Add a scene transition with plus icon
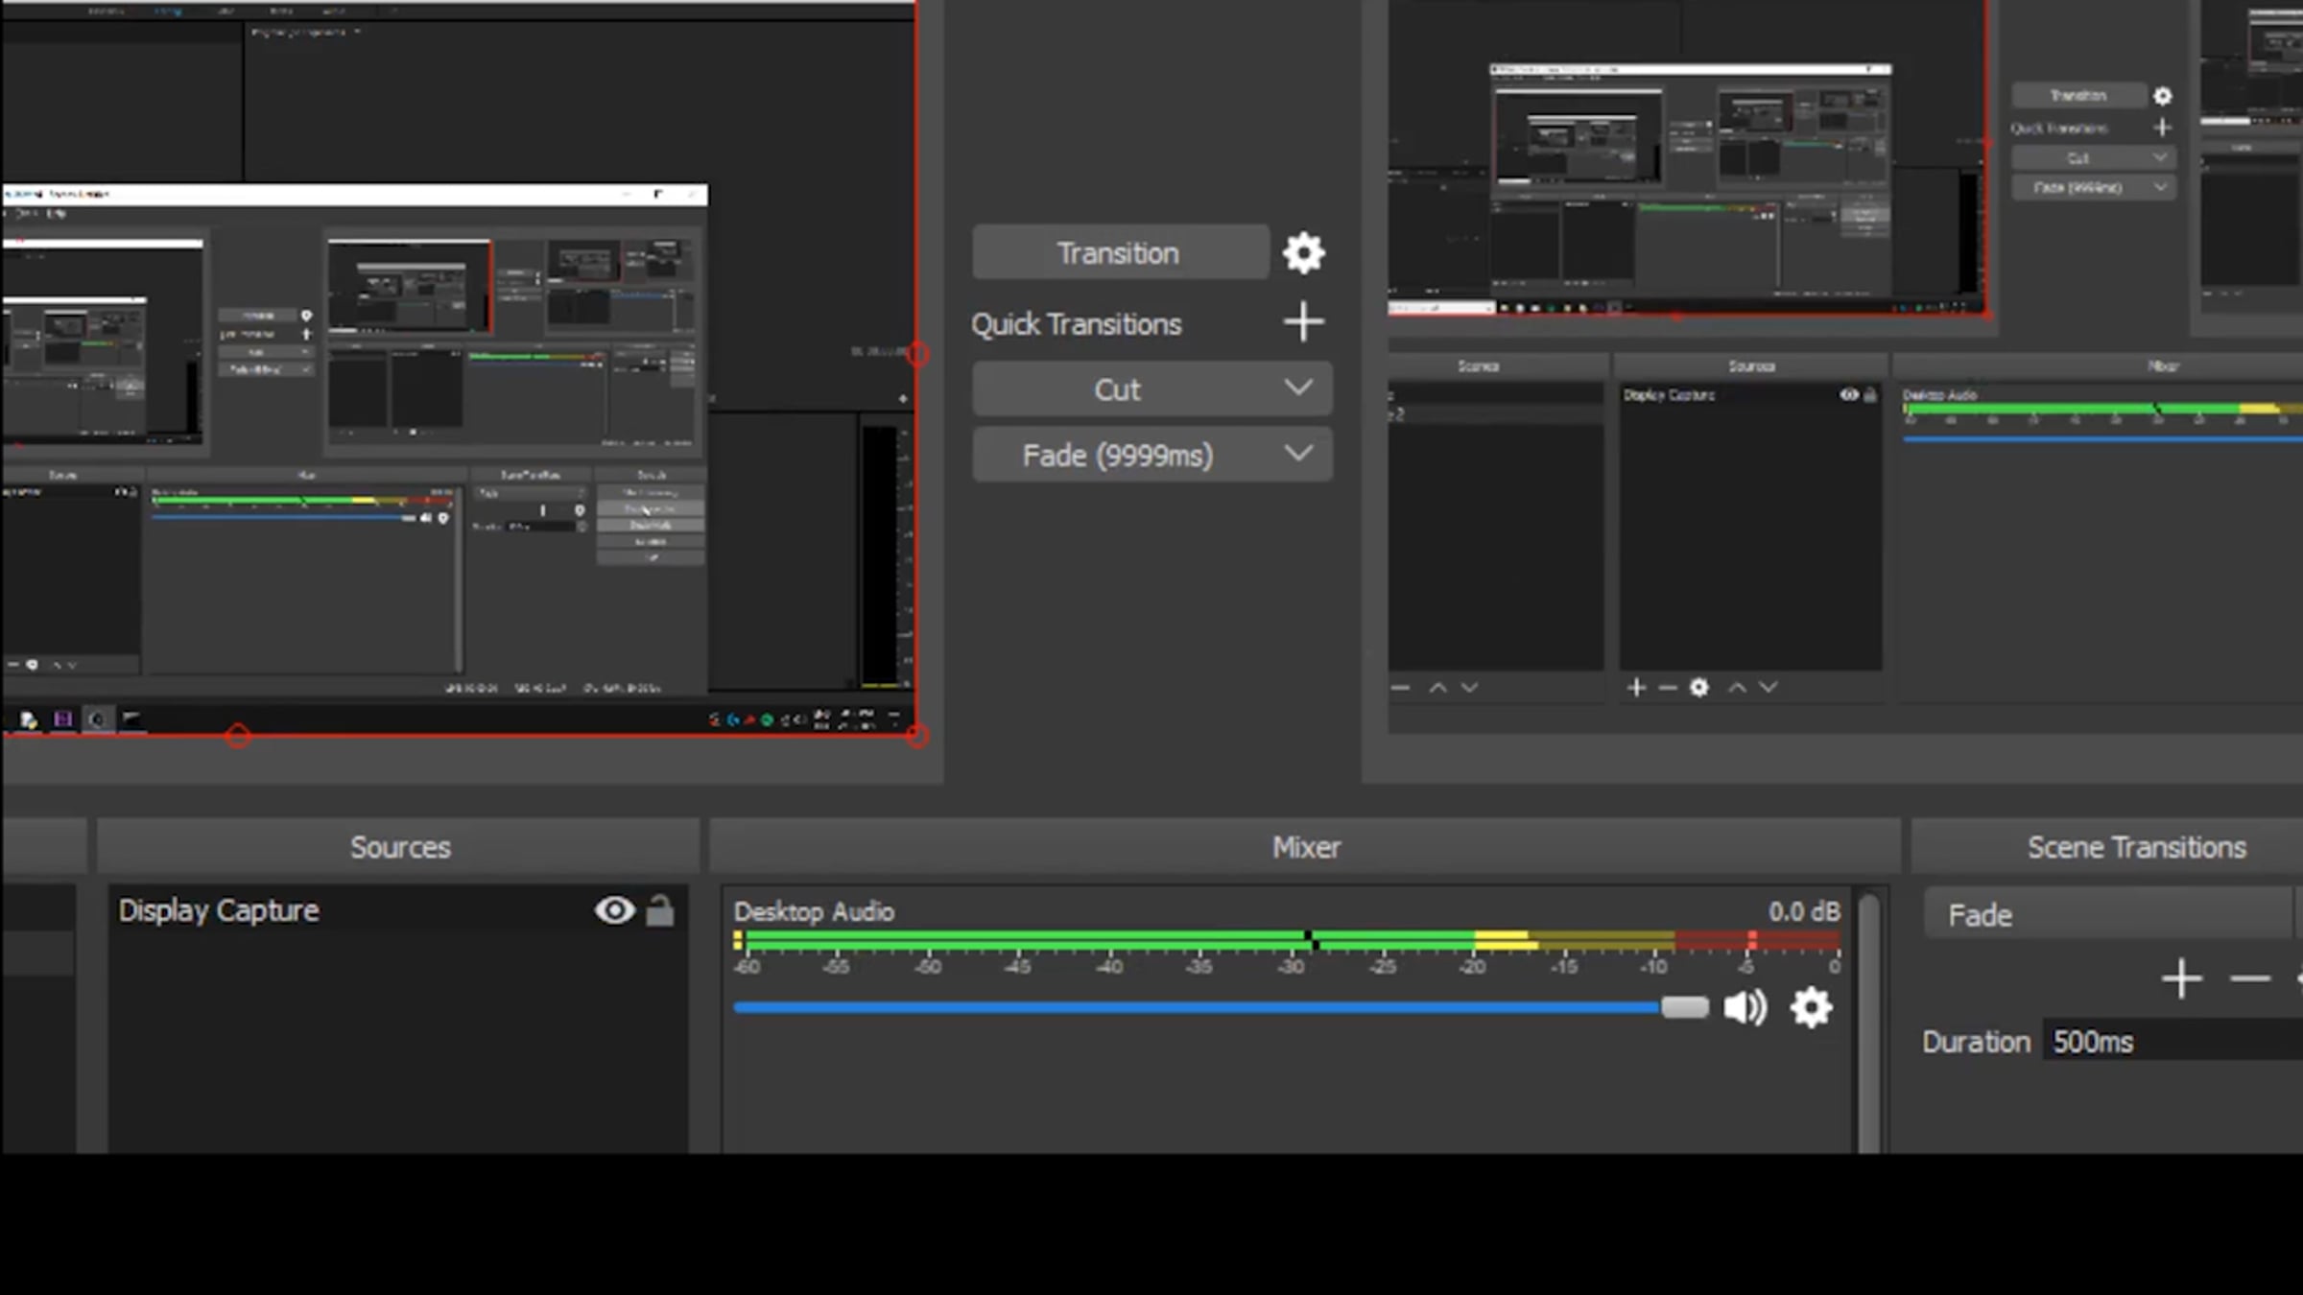 (2181, 978)
